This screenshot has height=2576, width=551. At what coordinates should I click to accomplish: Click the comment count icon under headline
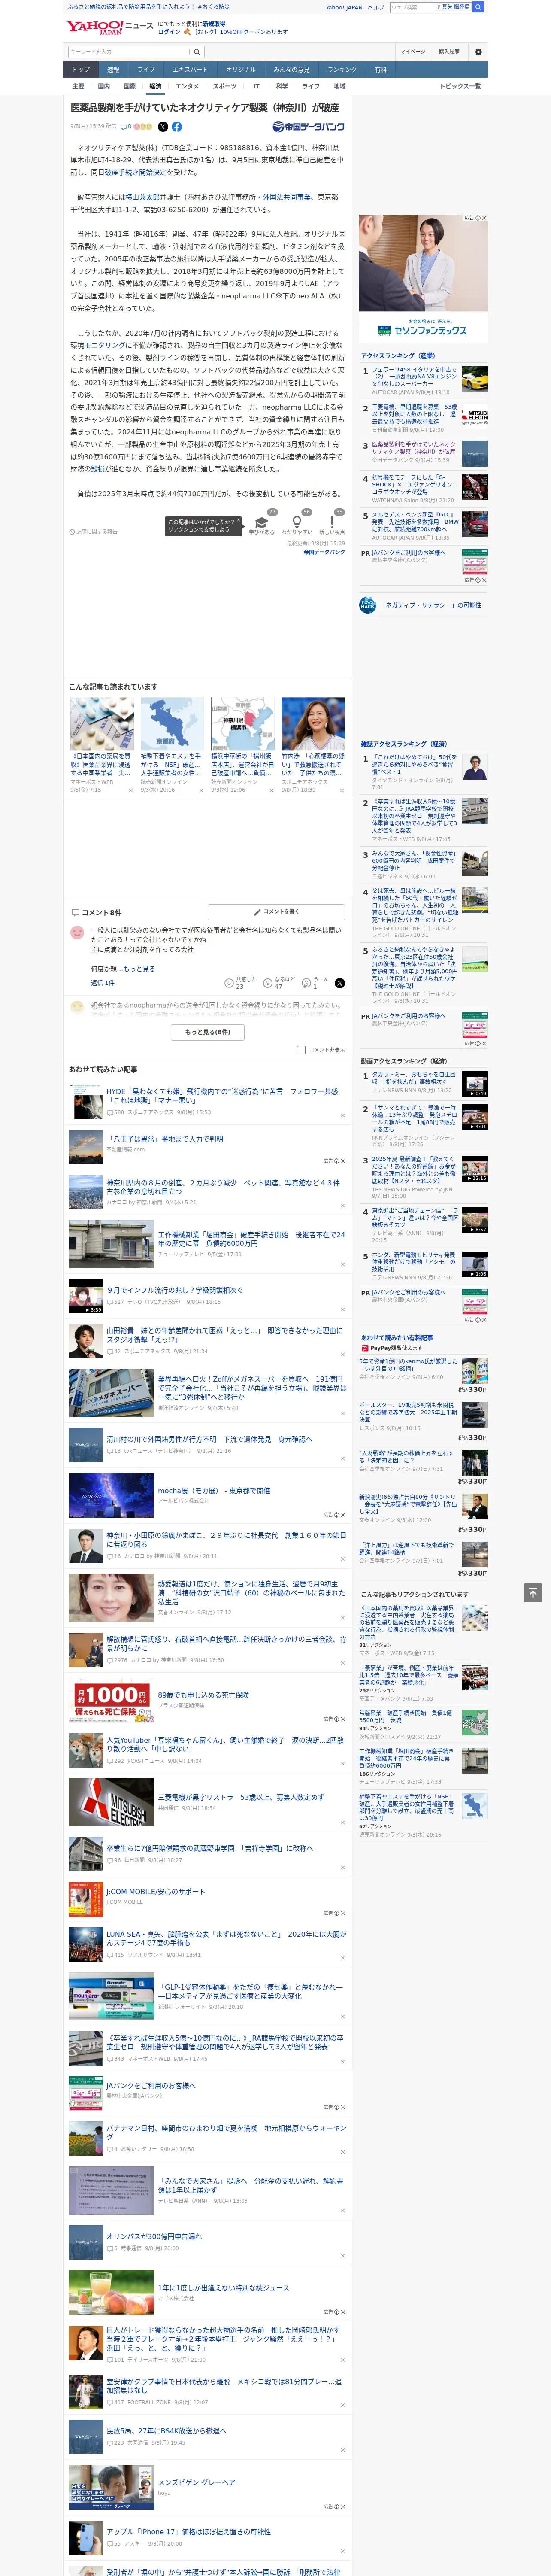126,127
